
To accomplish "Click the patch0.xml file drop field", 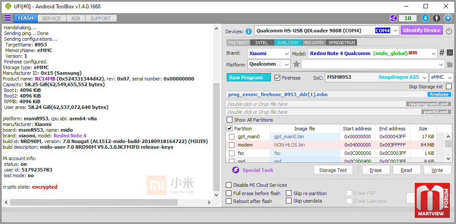I will point(339,112).
